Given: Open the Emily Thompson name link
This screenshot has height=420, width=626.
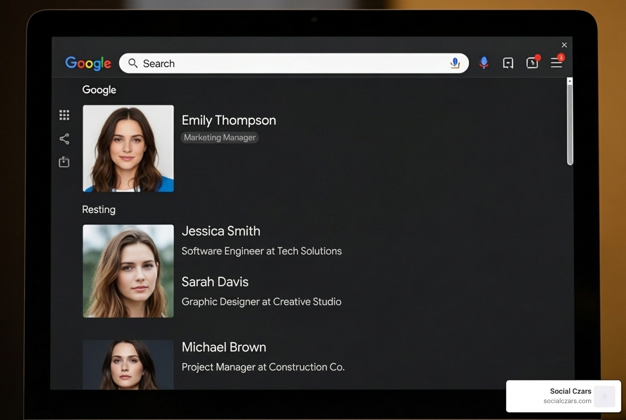Looking at the screenshot, I should [229, 120].
